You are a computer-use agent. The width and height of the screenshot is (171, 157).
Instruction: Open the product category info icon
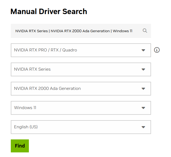coord(157,50)
